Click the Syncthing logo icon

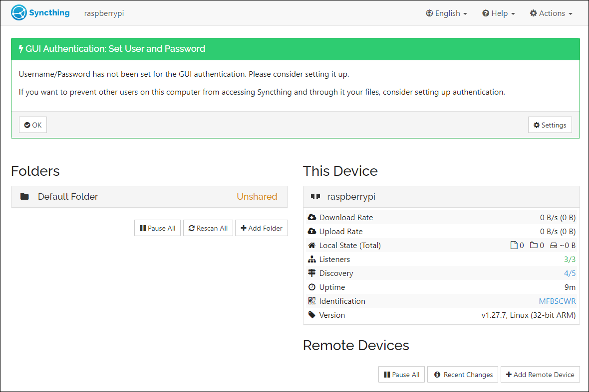point(19,13)
